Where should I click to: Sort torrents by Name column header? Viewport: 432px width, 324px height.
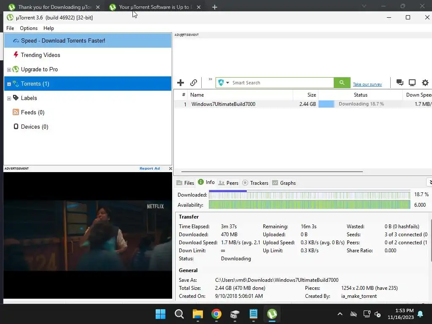[x=240, y=95]
